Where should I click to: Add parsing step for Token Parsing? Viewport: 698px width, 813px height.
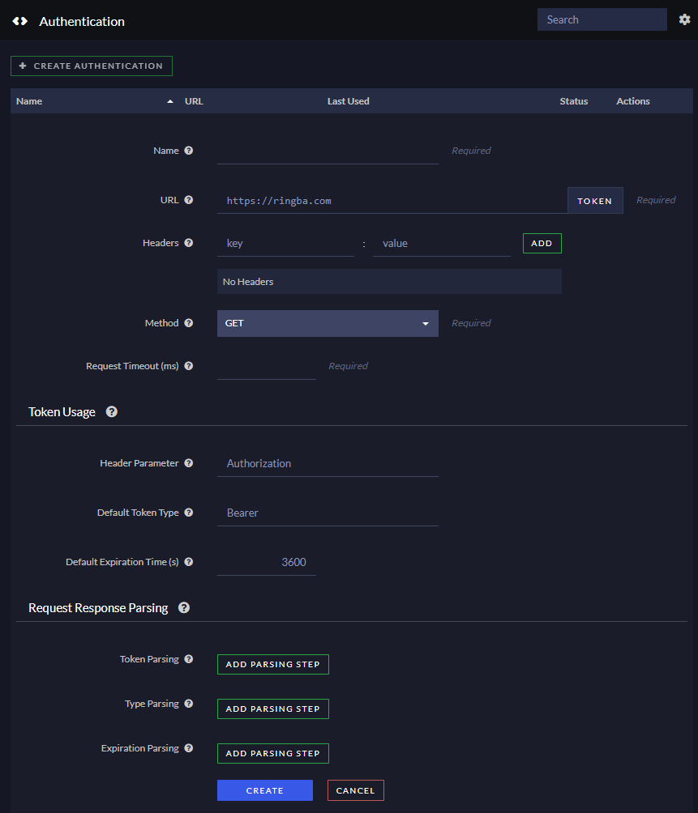(273, 664)
